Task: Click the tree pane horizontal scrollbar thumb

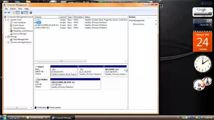Action: [x=17, y=108]
